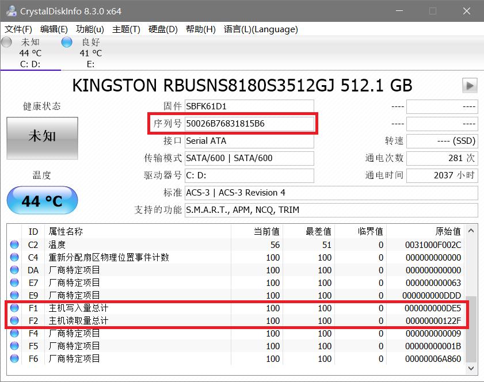
Task: Click the blue status icon of attribute C2
Action: coord(14,245)
